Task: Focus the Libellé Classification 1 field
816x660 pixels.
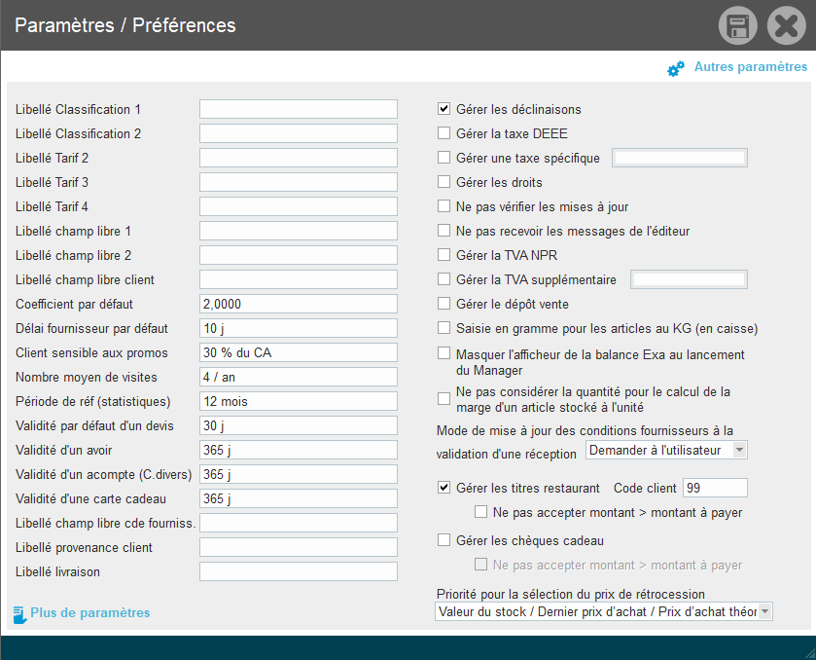Action: point(298,109)
